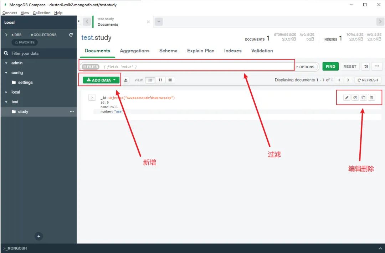Click the RESET button

tap(350, 67)
